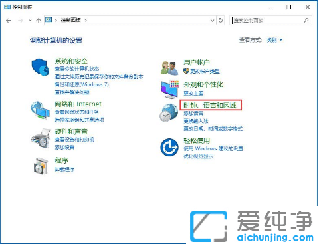The width and height of the screenshot is (319, 246).
Task: Open 外观和个性化 category
Action: [x=203, y=84]
